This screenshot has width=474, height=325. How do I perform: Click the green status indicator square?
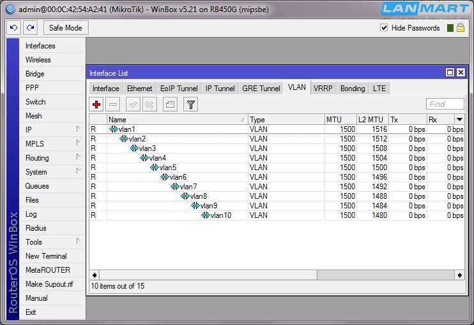[x=450, y=28]
